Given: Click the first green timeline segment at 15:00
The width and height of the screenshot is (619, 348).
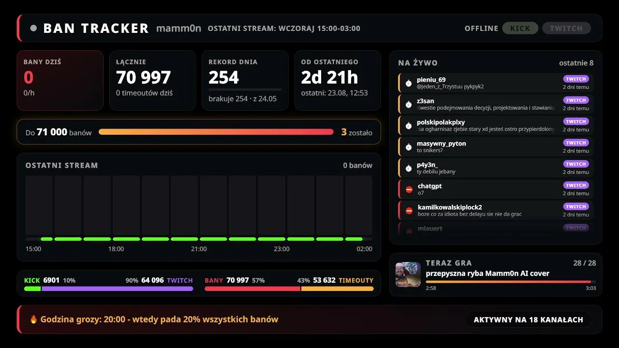Looking at the screenshot, I should click(47, 239).
